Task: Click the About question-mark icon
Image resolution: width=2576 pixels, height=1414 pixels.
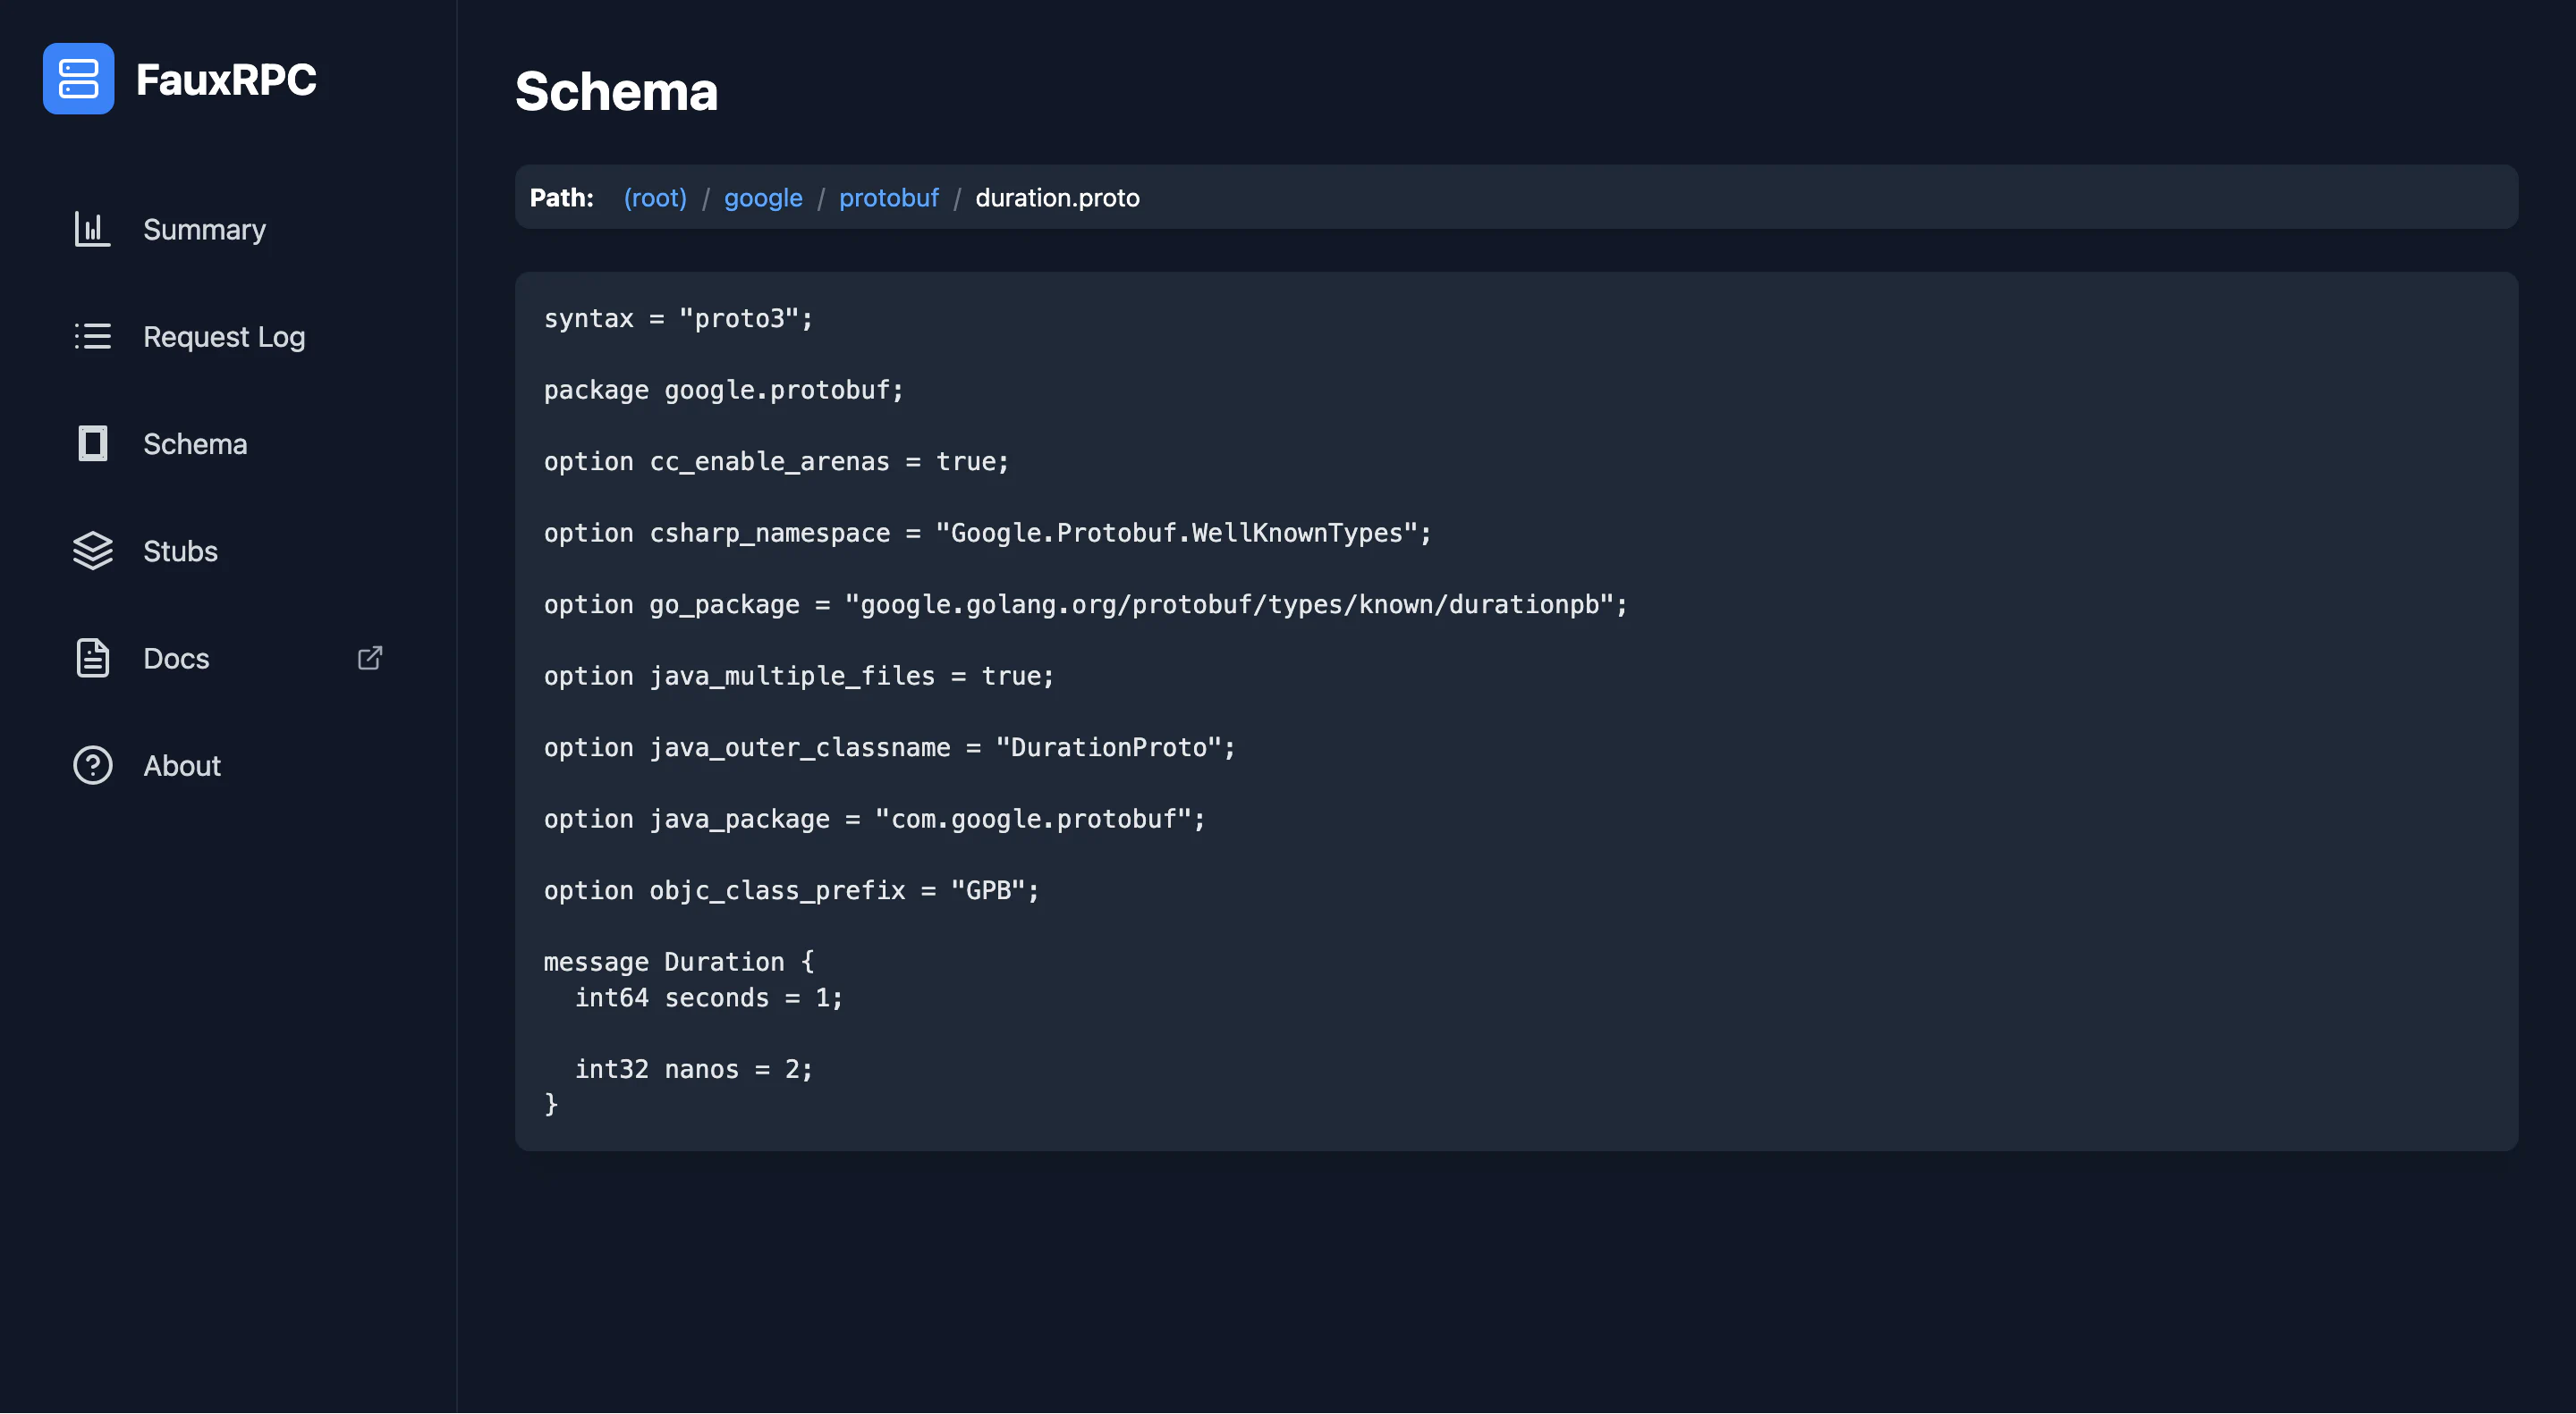Action: pyautogui.click(x=92, y=765)
